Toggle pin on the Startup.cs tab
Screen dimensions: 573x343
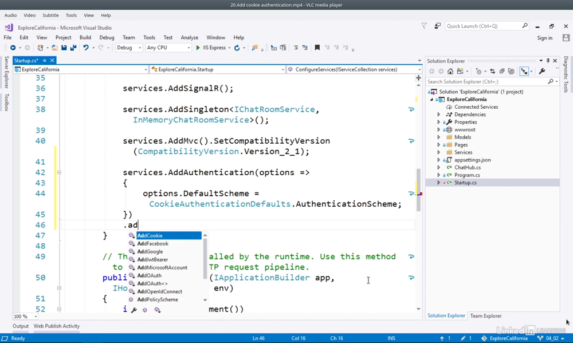coord(45,61)
